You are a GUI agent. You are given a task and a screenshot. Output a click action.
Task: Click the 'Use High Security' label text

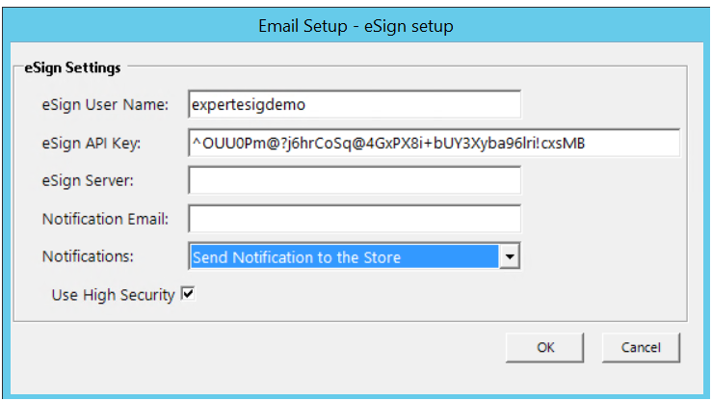(113, 296)
